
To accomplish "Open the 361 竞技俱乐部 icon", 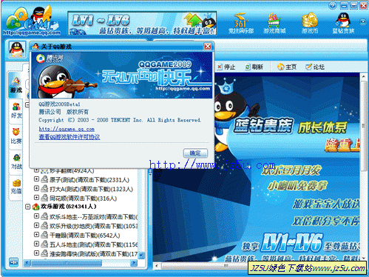I will coord(240,23).
